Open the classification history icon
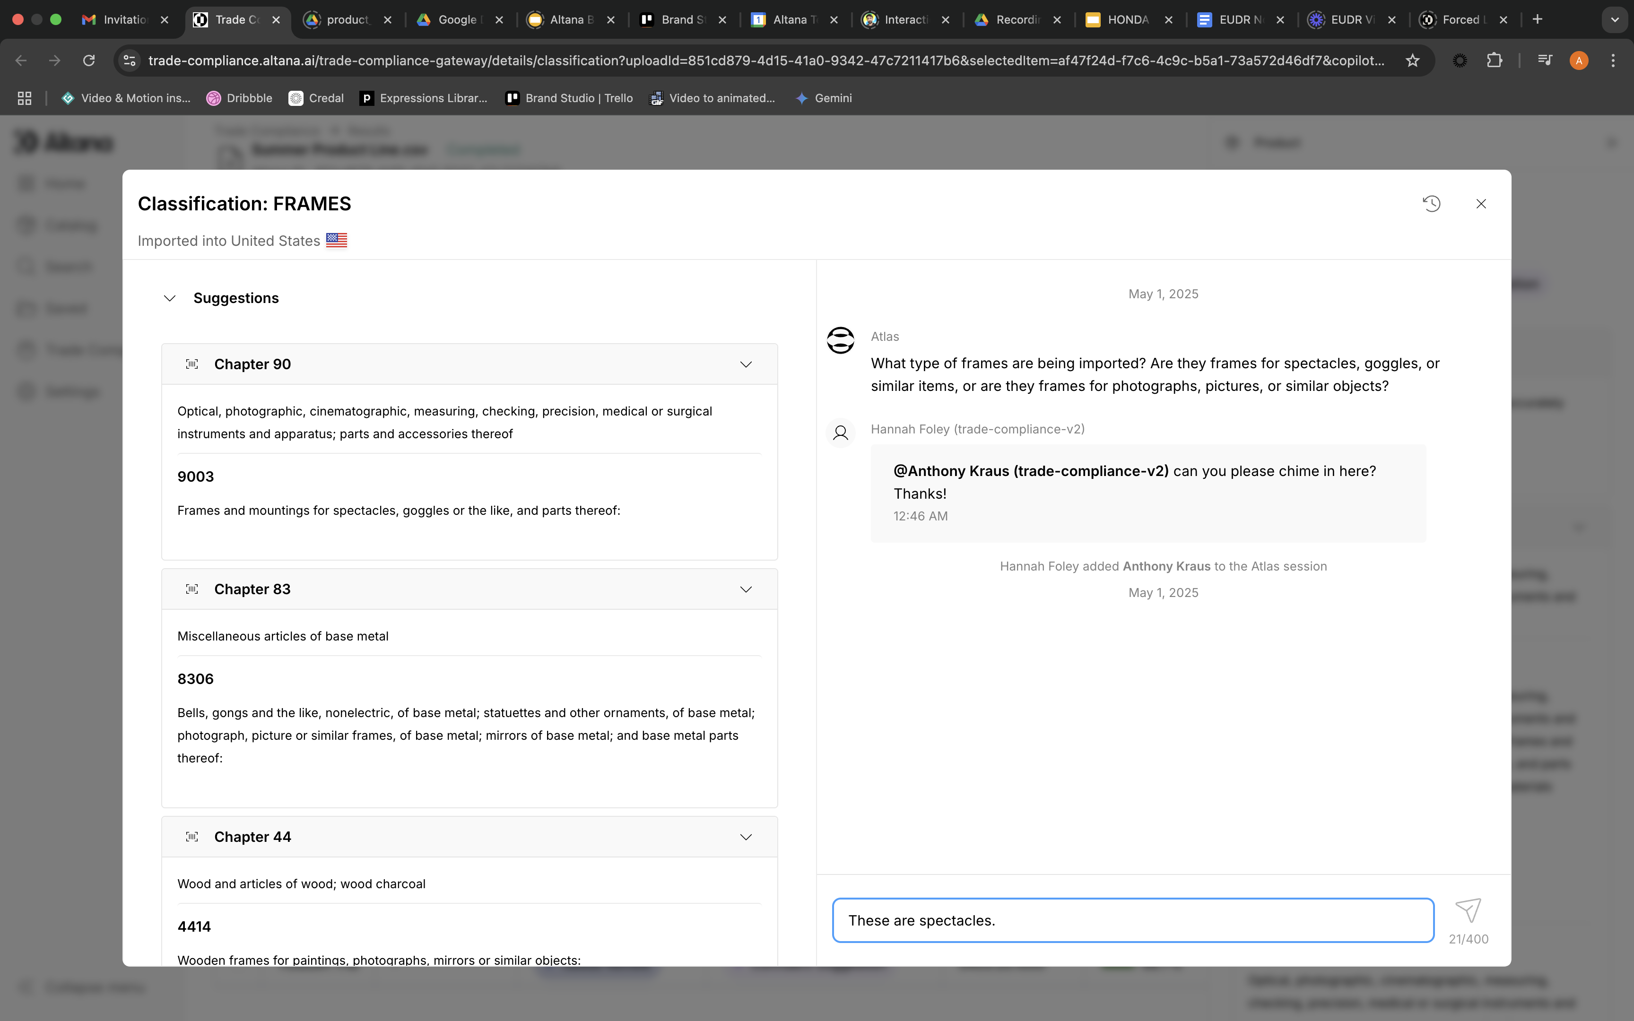Screen dimensions: 1634x1021 pyautogui.click(x=1432, y=204)
